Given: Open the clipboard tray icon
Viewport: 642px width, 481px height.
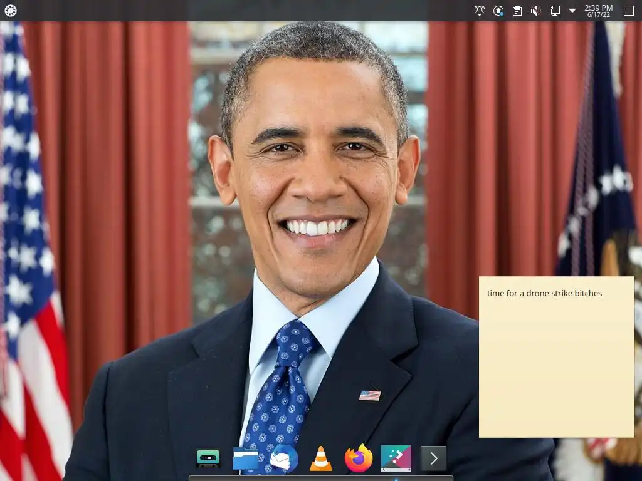Looking at the screenshot, I should (x=517, y=11).
